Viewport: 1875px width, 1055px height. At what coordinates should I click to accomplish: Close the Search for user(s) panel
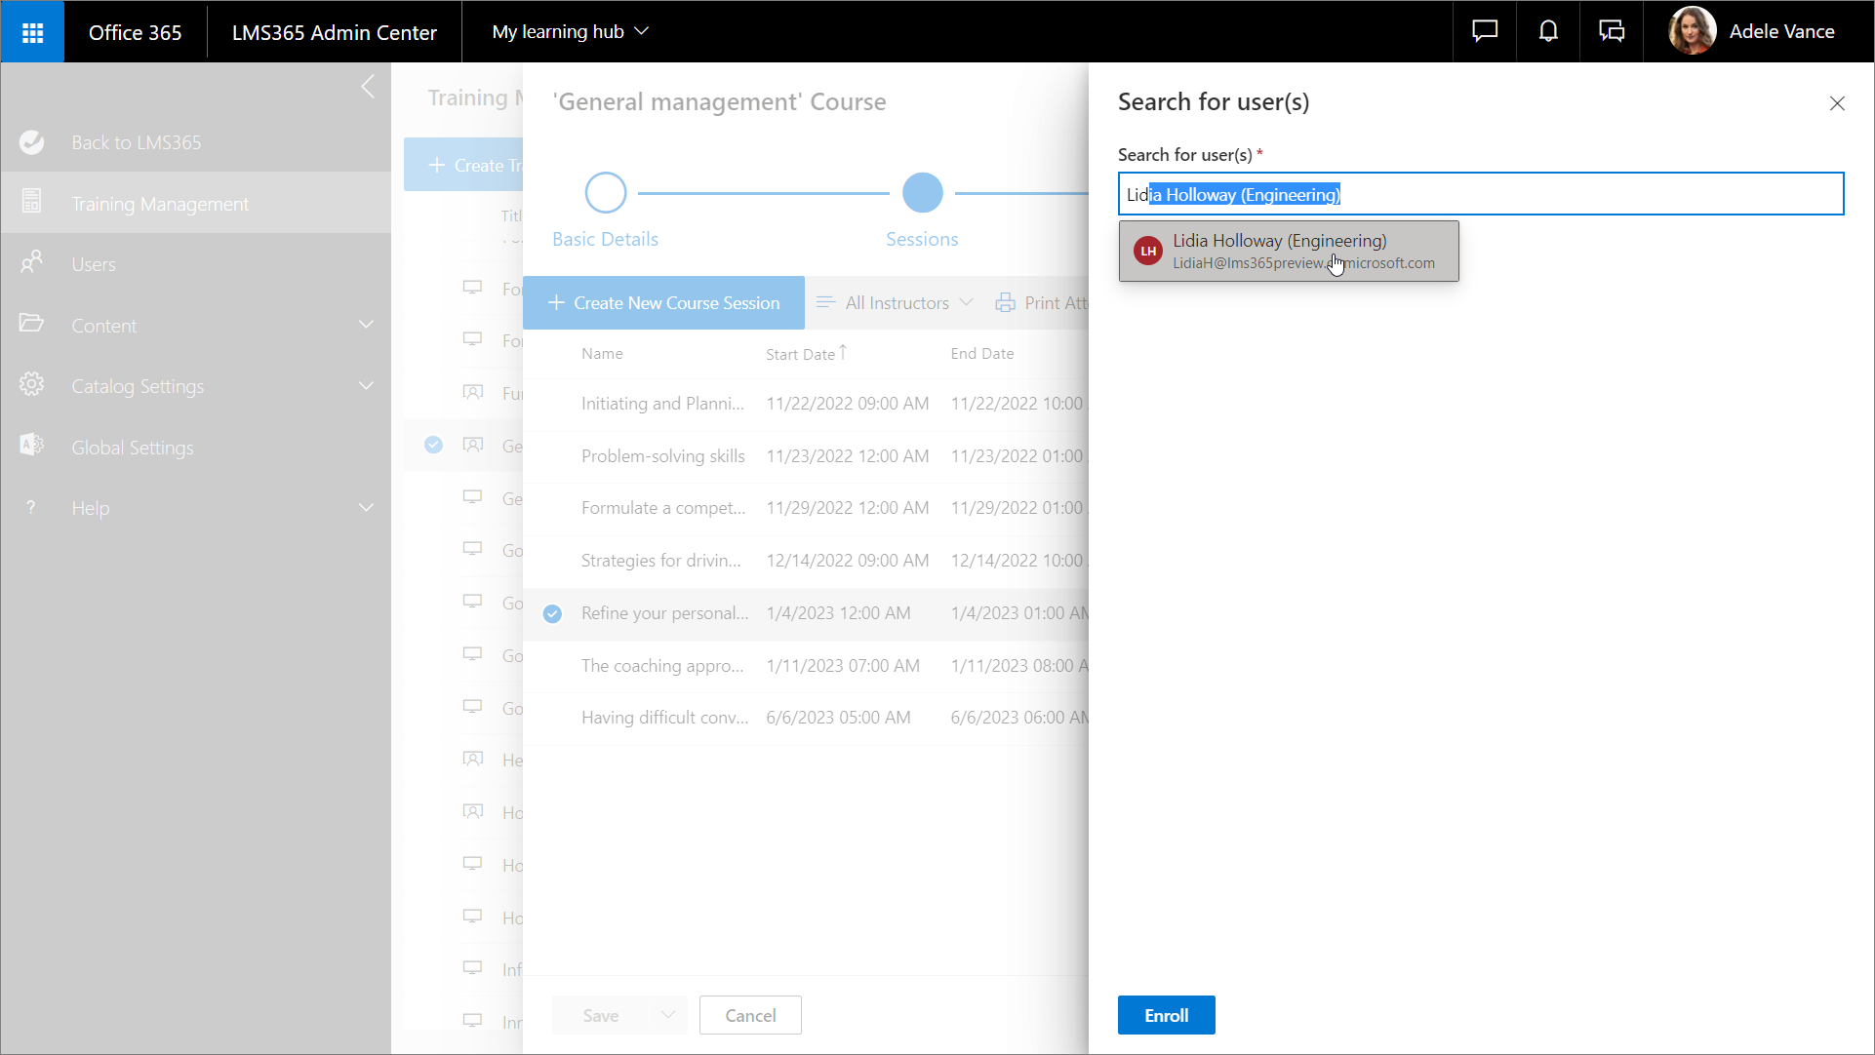pyautogui.click(x=1837, y=103)
